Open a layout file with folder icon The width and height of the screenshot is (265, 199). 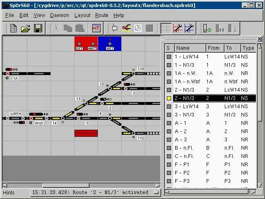point(26,28)
